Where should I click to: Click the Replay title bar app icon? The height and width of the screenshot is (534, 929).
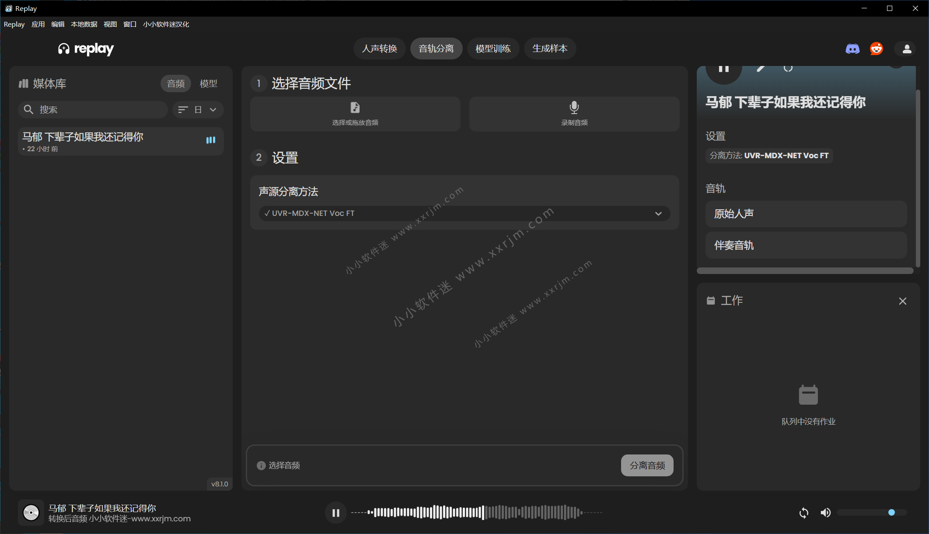(8, 8)
